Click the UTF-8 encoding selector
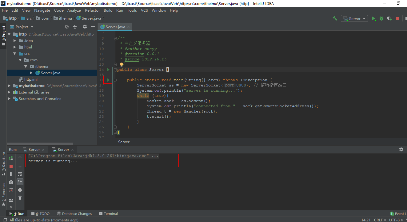Screen dimensions: 407x222 (x=396, y=220)
